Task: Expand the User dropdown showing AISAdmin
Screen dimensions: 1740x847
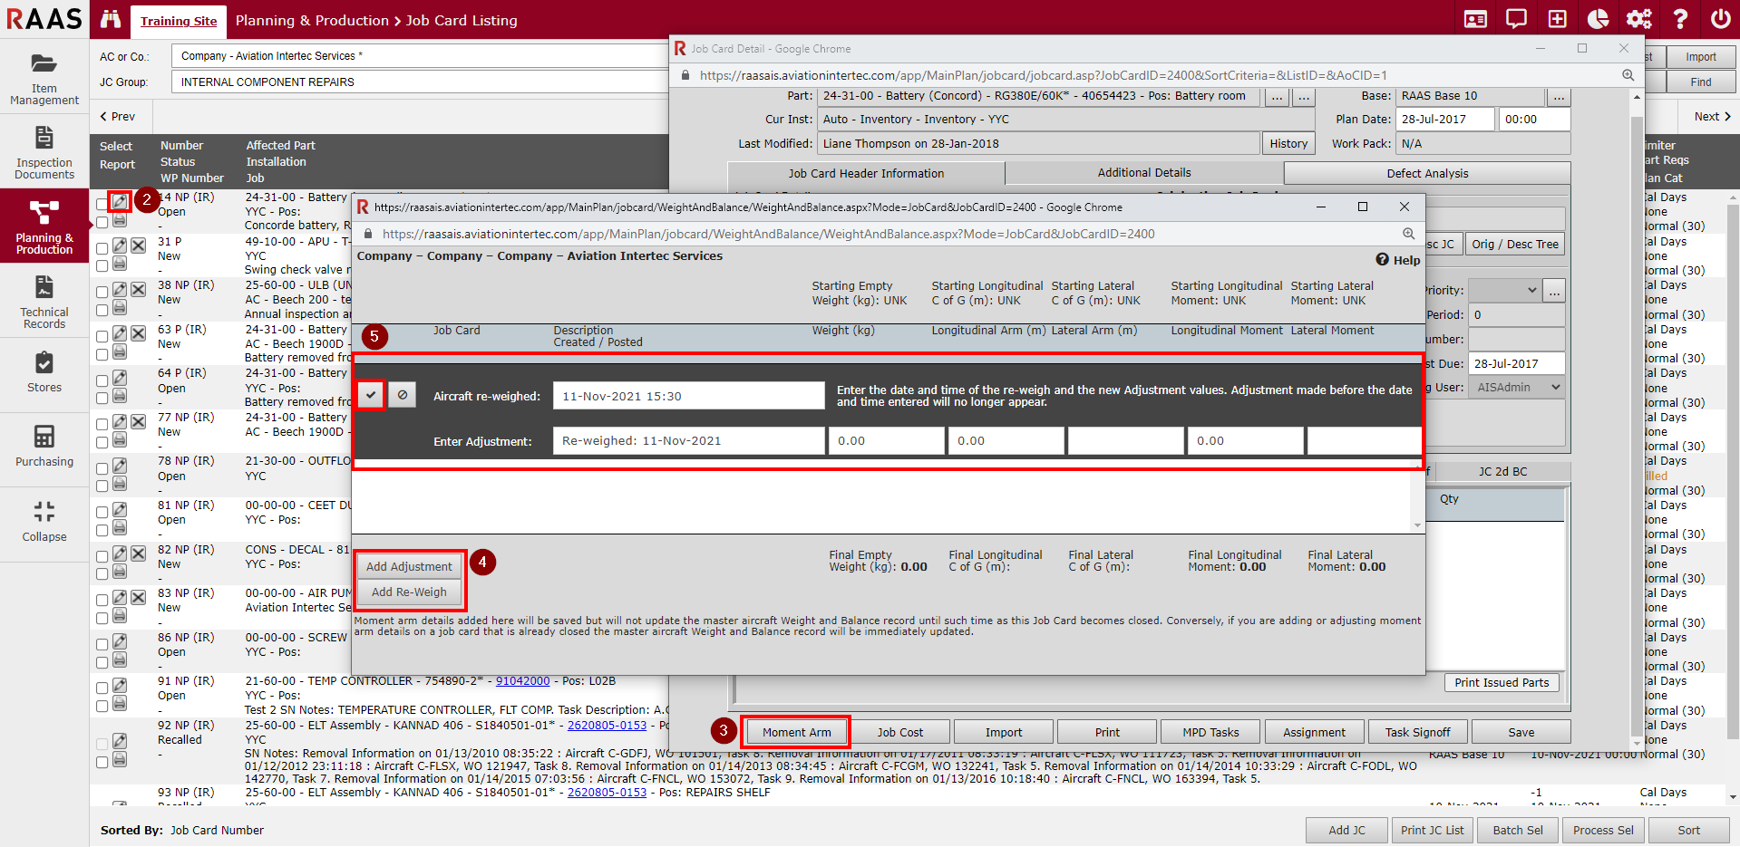Action: click(1517, 388)
